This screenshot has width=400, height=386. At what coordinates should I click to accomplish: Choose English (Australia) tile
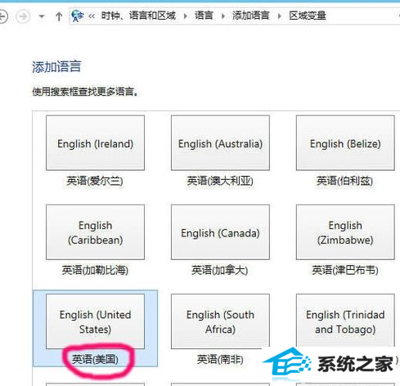(x=220, y=143)
